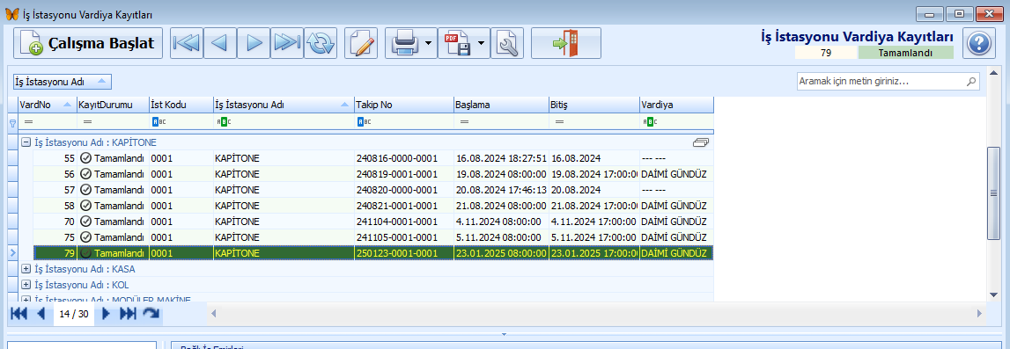The width and height of the screenshot is (1010, 349).
Task: Jump to last record toolbar icon
Action: [287, 43]
